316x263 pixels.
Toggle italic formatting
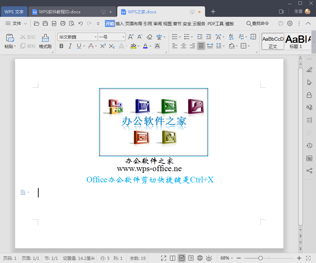coord(70,46)
